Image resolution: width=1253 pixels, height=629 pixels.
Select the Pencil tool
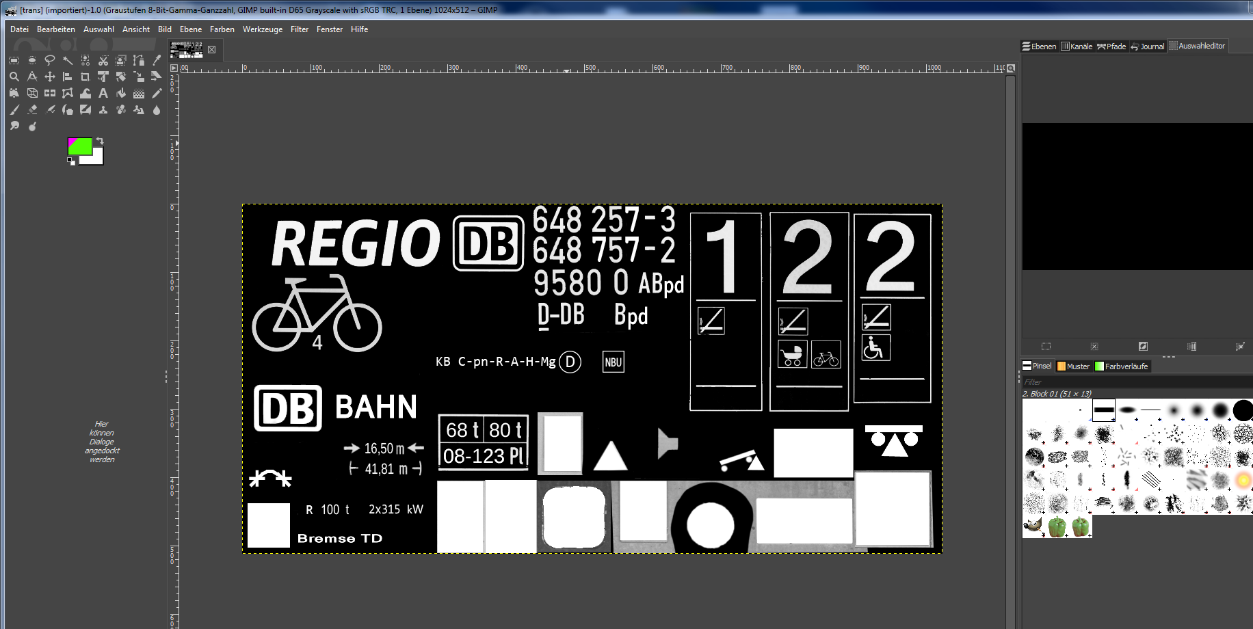pos(156,93)
